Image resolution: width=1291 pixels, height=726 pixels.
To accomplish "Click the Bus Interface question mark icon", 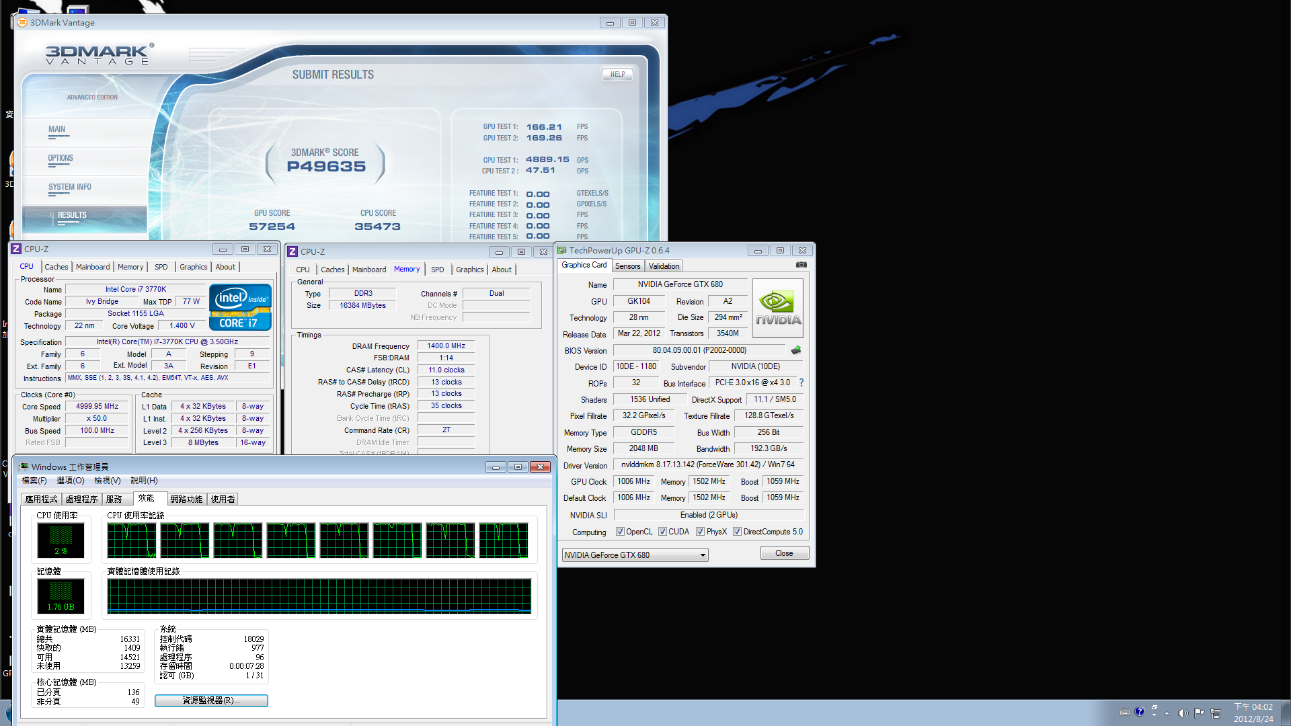I will coord(801,382).
